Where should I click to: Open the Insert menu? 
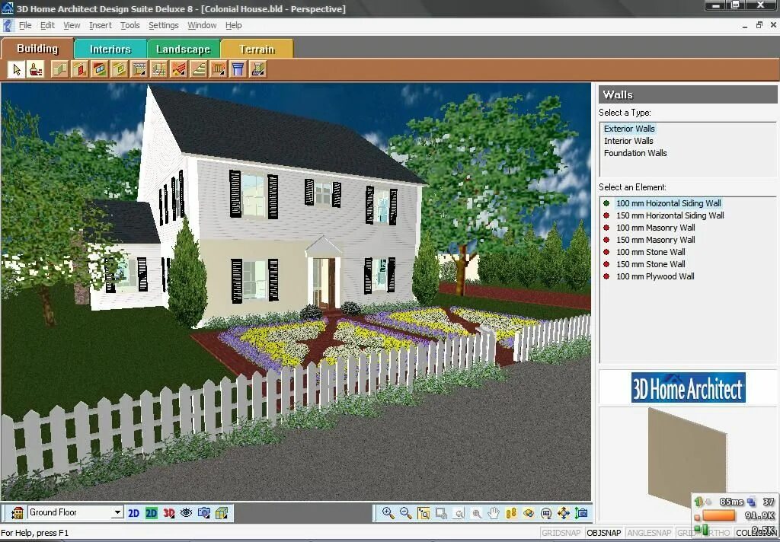pyautogui.click(x=101, y=25)
